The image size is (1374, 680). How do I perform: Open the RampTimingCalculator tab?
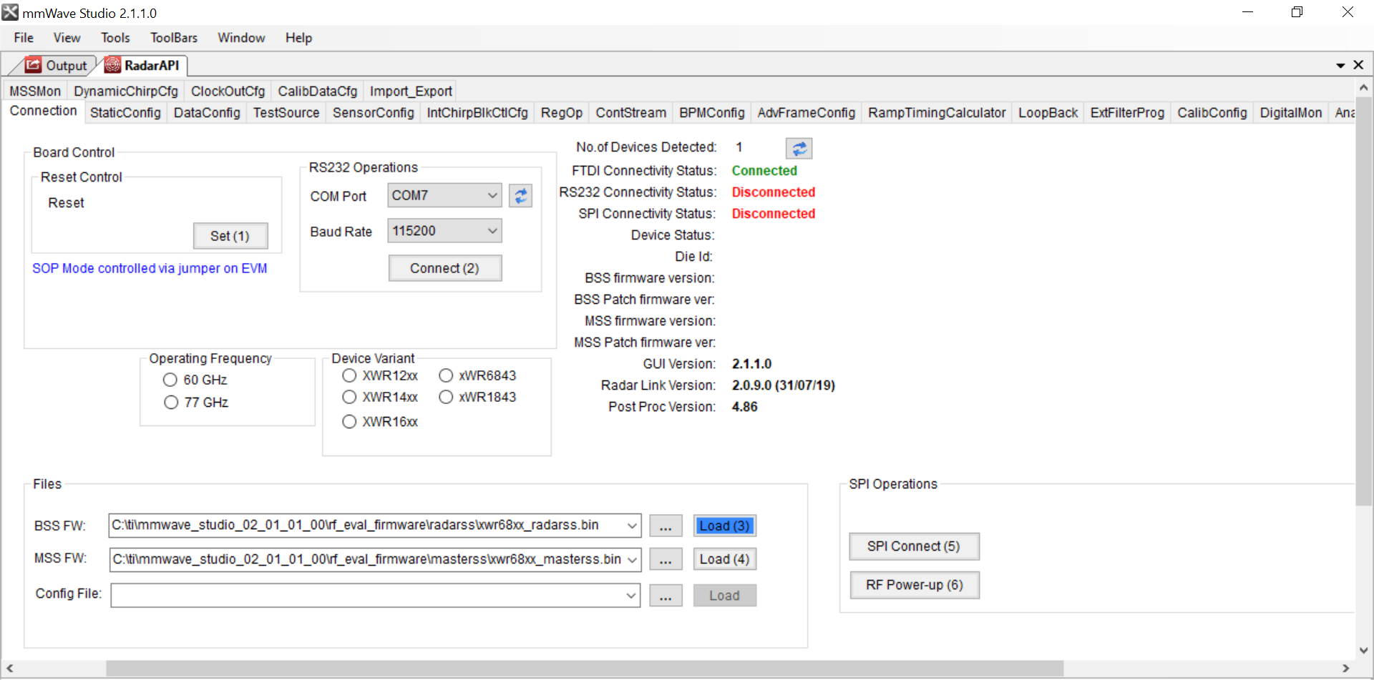point(937,113)
